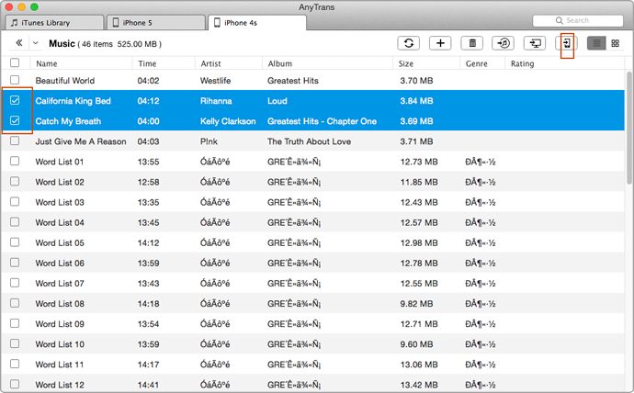The image size is (634, 393).
Task: Tick the Word List 03 checkbox
Action: pos(15,201)
